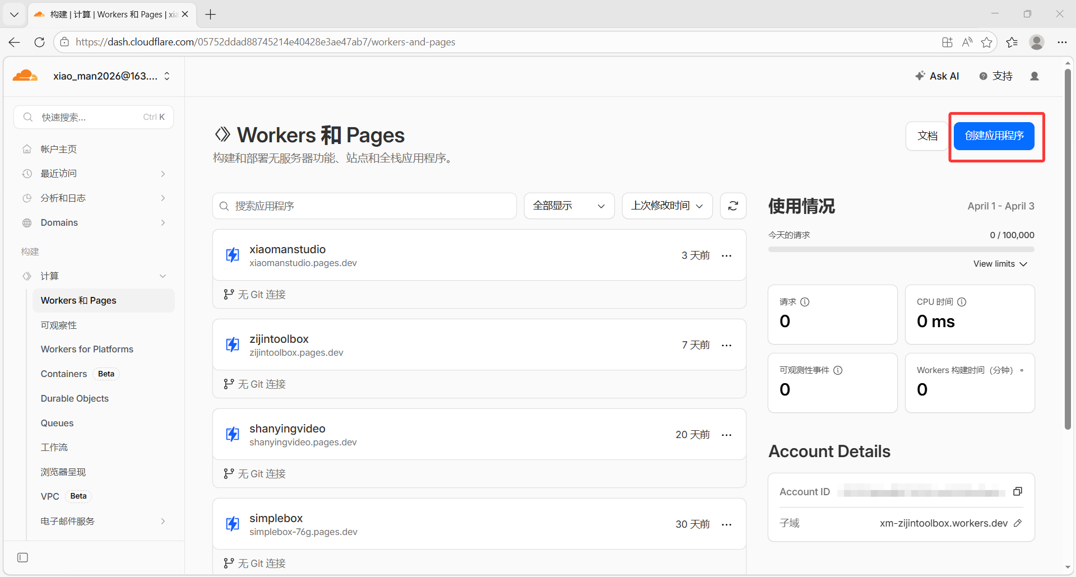Open the user profile icon beside 支持

tap(1035, 76)
